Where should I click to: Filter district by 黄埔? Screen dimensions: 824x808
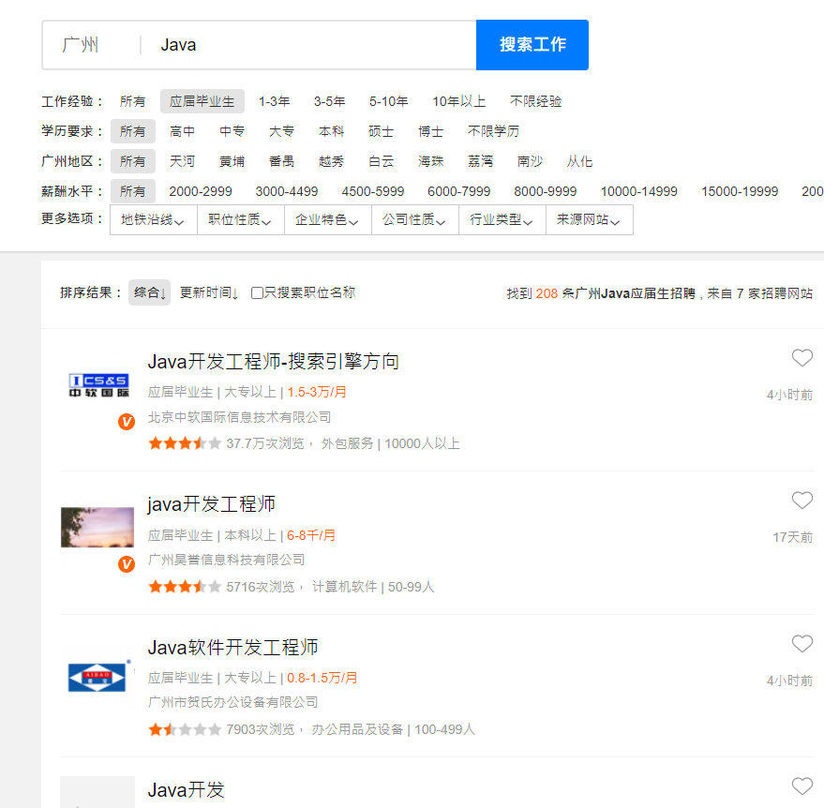tap(232, 161)
